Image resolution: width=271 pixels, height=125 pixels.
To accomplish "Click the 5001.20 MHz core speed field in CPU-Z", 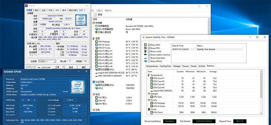I will pyautogui.click(x=46, y=46).
